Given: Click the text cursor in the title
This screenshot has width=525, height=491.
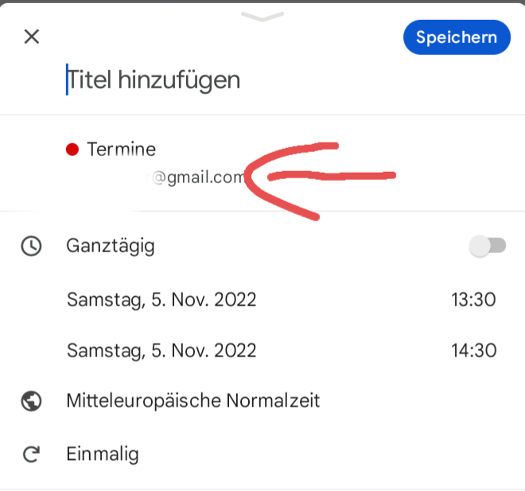Looking at the screenshot, I should pyautogui.click(x=67, y=80).
